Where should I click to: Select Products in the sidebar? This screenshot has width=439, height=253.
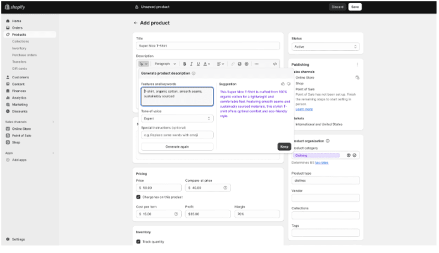click(x=30, y=34)
